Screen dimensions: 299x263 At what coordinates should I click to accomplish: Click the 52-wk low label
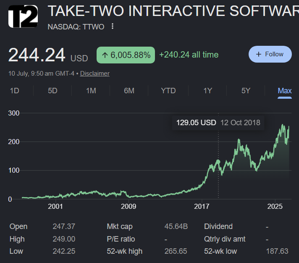[x=220, y=251]
